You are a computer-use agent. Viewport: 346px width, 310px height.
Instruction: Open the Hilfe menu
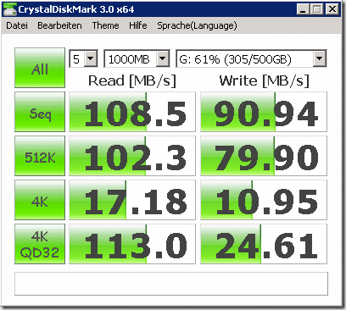coord(138,25)
